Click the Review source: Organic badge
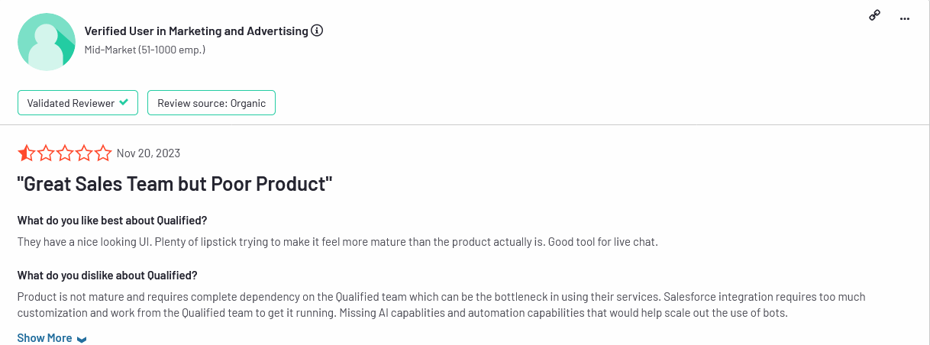This screenshot has height=345, width=930. pos(212,103)
